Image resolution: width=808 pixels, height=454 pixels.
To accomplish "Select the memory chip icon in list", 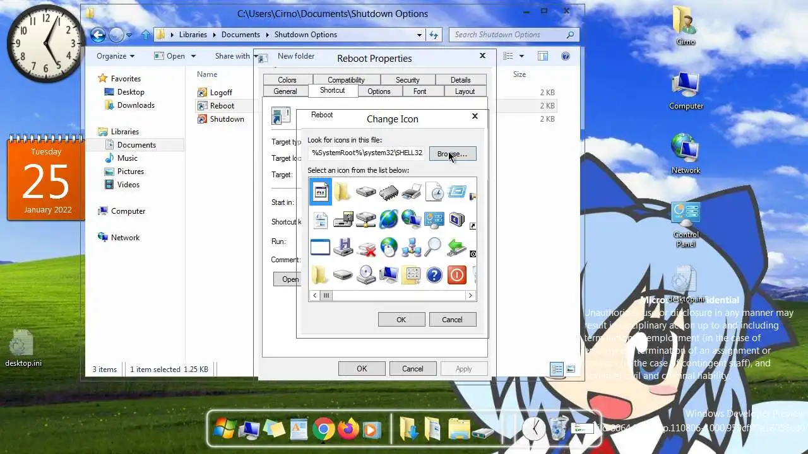I will pyautogui.click(x=389, y=192).
